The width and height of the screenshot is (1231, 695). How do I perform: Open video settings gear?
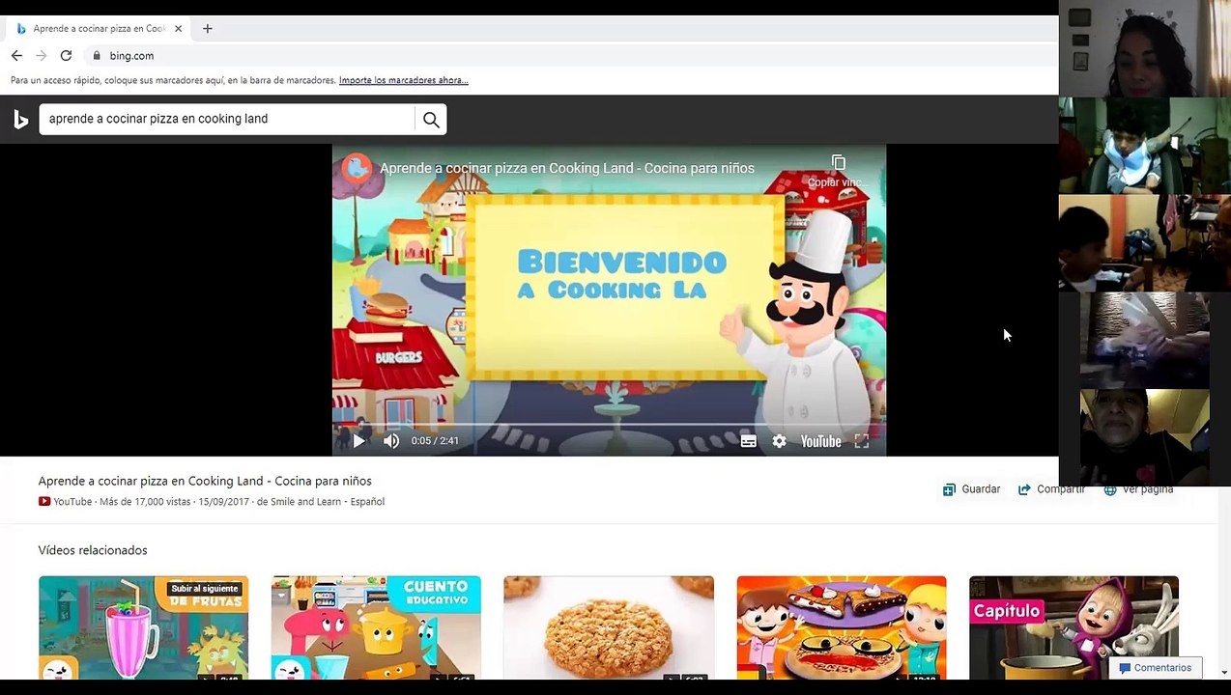[x=779, y=441]
